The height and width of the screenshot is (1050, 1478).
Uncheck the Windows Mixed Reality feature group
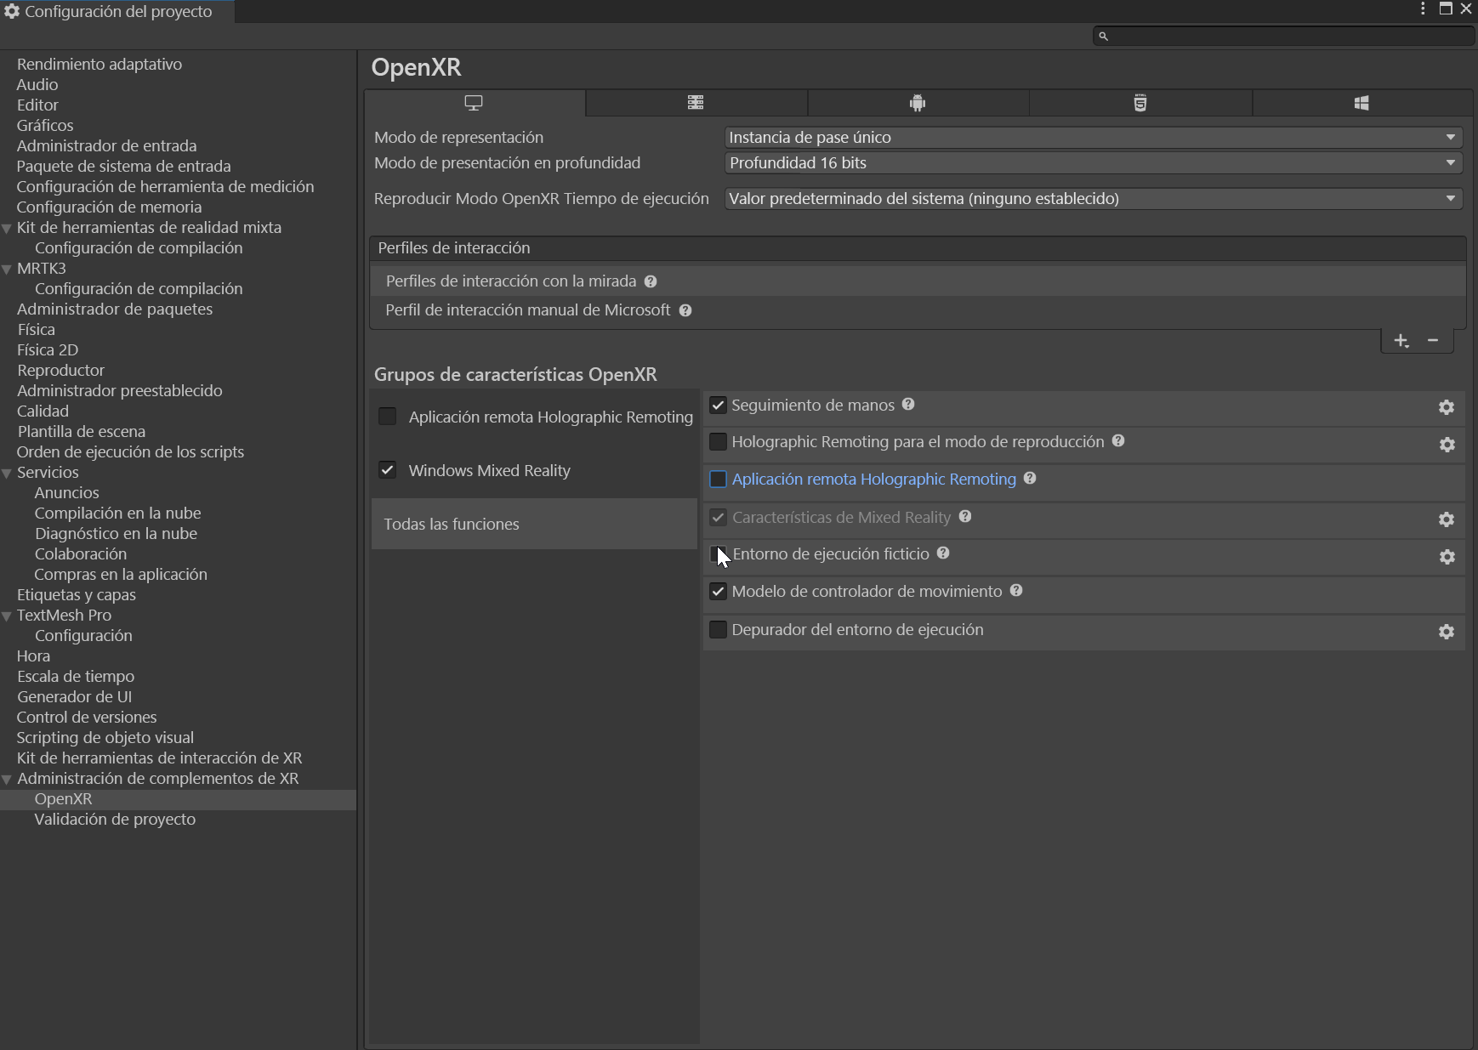click(x=387, y=469)
